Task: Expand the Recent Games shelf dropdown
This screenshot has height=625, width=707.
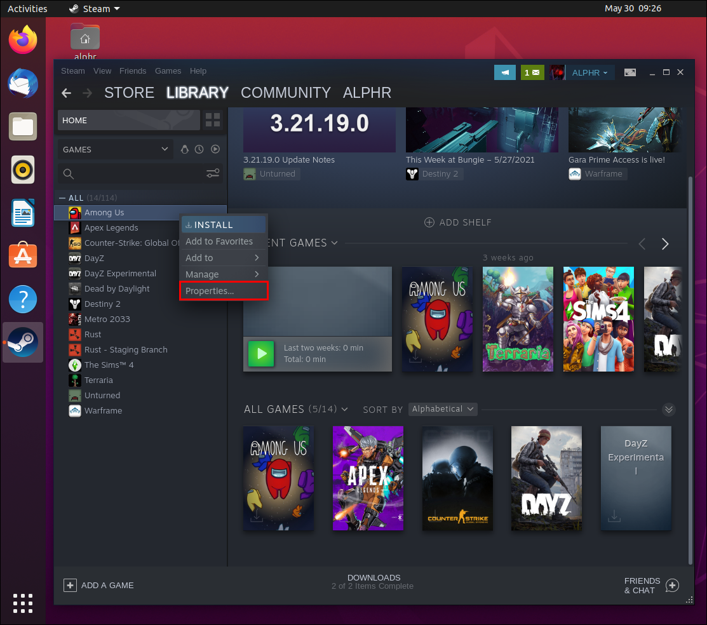Action: point(335,243)
